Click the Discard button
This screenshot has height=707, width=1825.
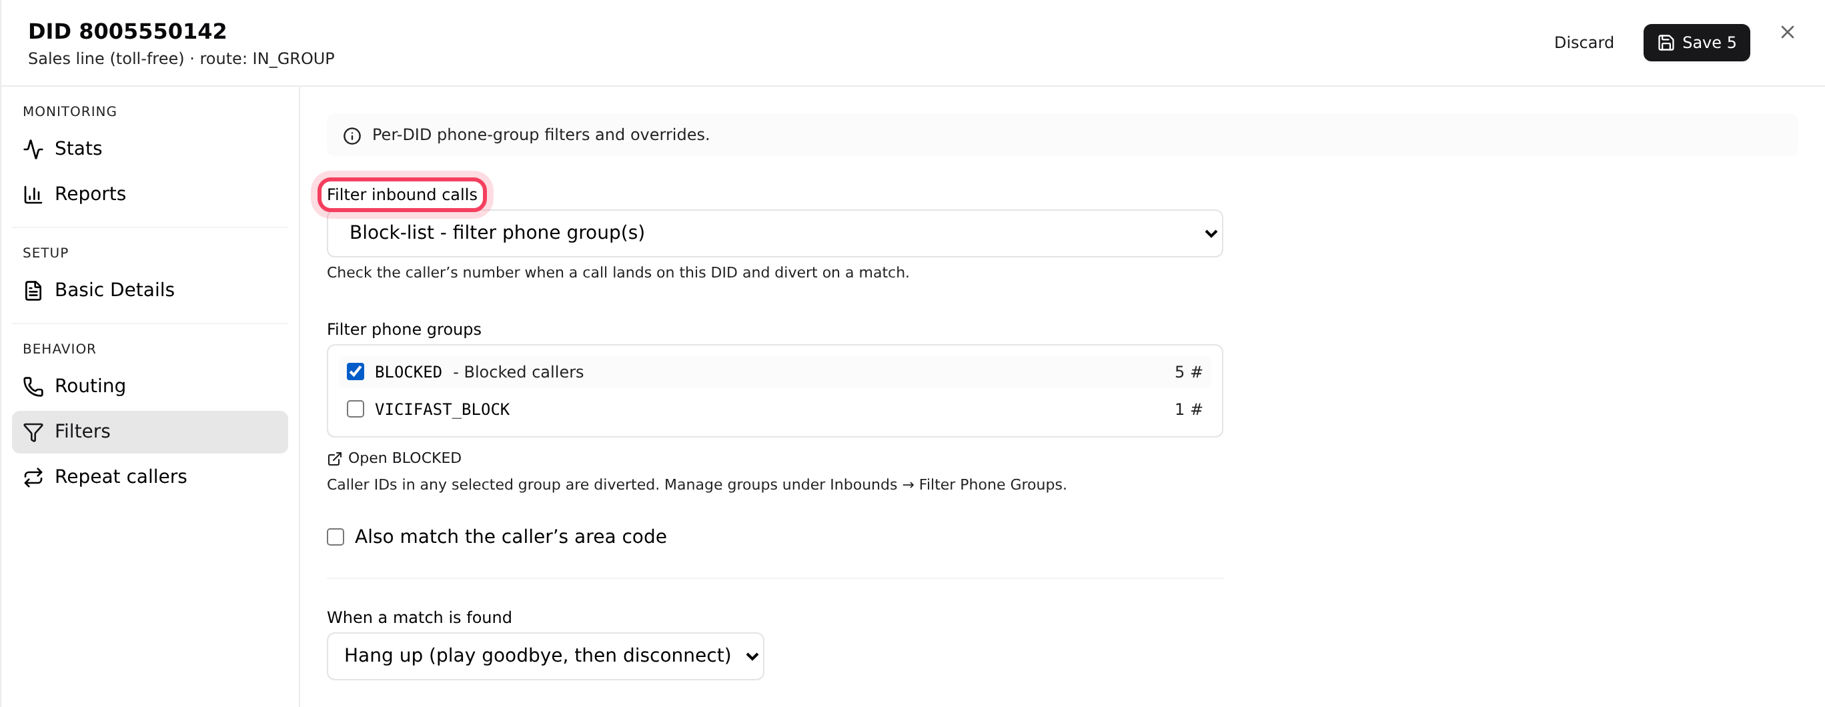[x=1584, y=43]
